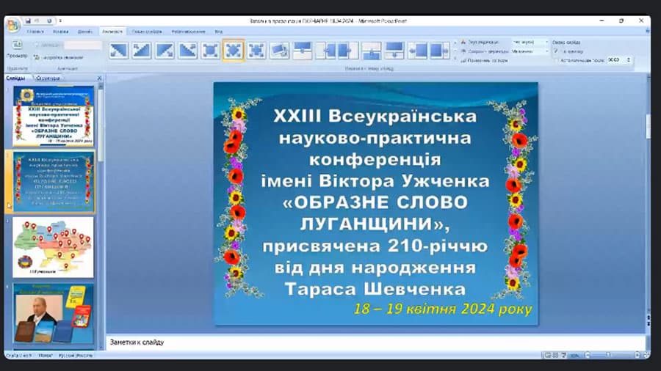Click the advance time spinner arrows
The image size is (661, 371).
tap(629, 60)
